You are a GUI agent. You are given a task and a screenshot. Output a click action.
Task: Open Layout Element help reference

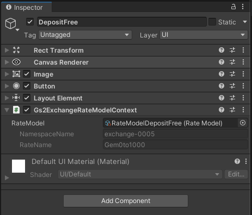coord(222,98)
